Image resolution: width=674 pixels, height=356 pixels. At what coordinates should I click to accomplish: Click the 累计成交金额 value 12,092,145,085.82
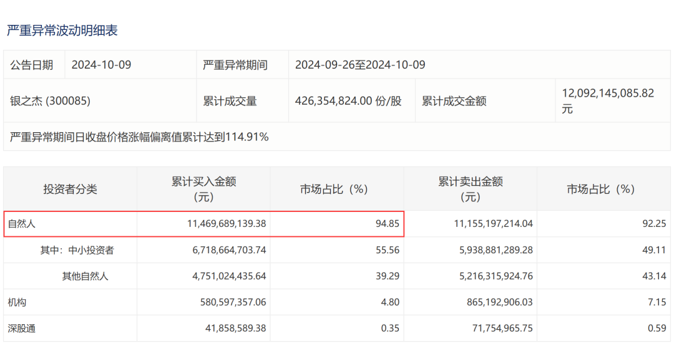(x=607, y=94)
